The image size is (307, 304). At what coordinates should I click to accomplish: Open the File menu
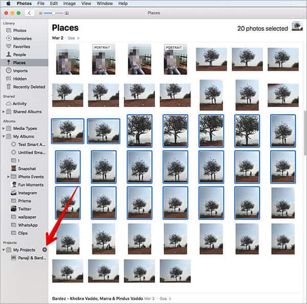pyautogui.click(x=41, y=4)
